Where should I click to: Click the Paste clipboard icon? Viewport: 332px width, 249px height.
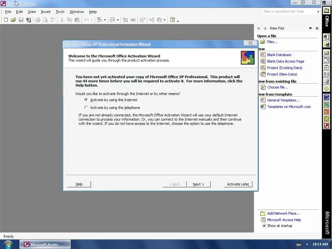77,20
